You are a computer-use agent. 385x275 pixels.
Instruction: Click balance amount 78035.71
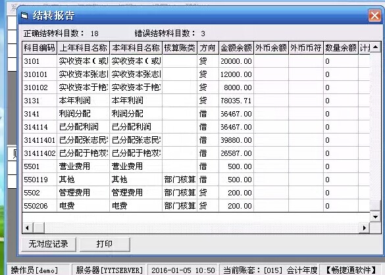236,101
